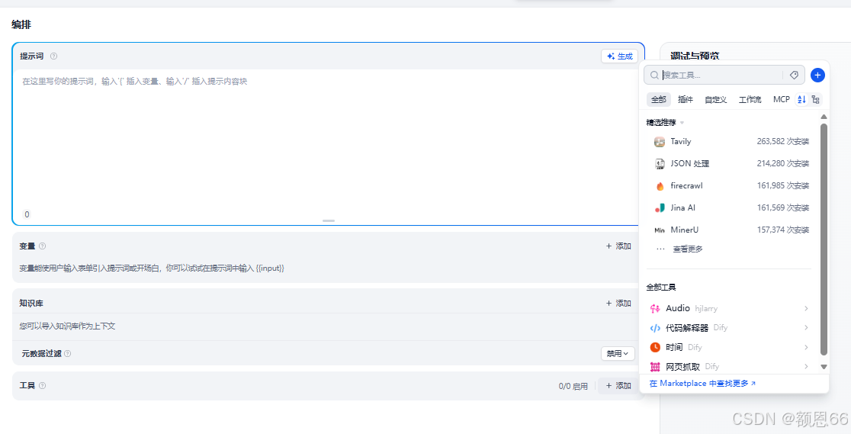
Task: Click the tag filter icon in search box
Action: (x=794, y=75)
